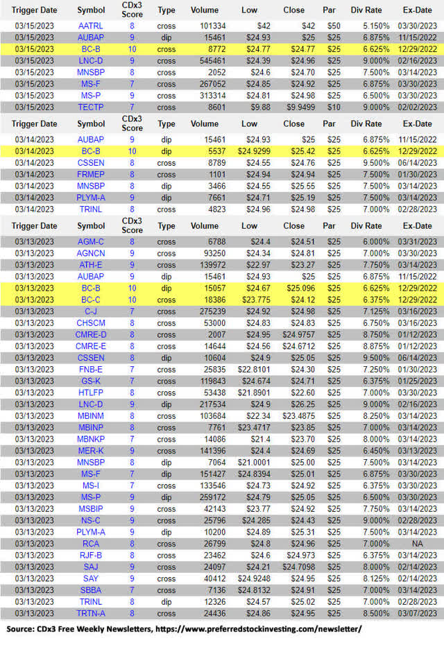Select the close price $9.9499
The height and width of the screenshot is (645, 444).
(x=301, y=108)
